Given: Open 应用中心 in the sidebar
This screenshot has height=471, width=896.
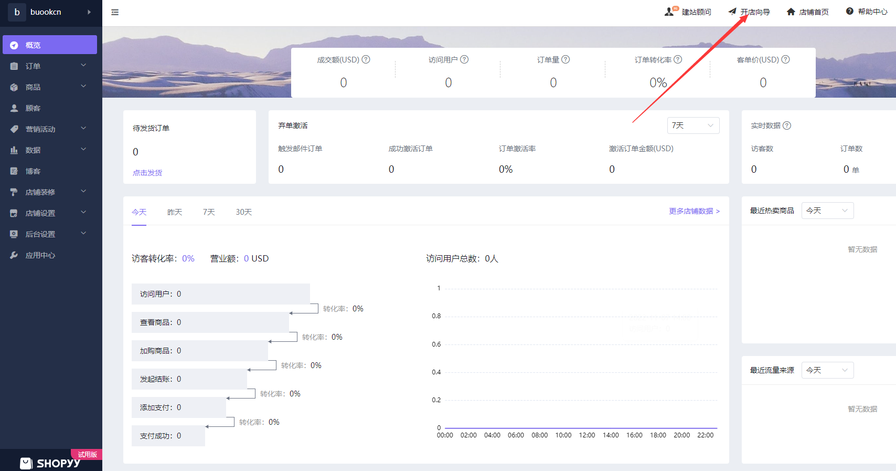Looking at the screenshot, I should (x=40, y=255).
